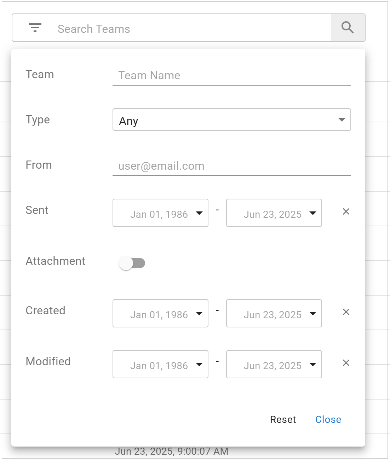The image size is (390, 460).
Task: Click the Close button
Action: coord(328,419)
